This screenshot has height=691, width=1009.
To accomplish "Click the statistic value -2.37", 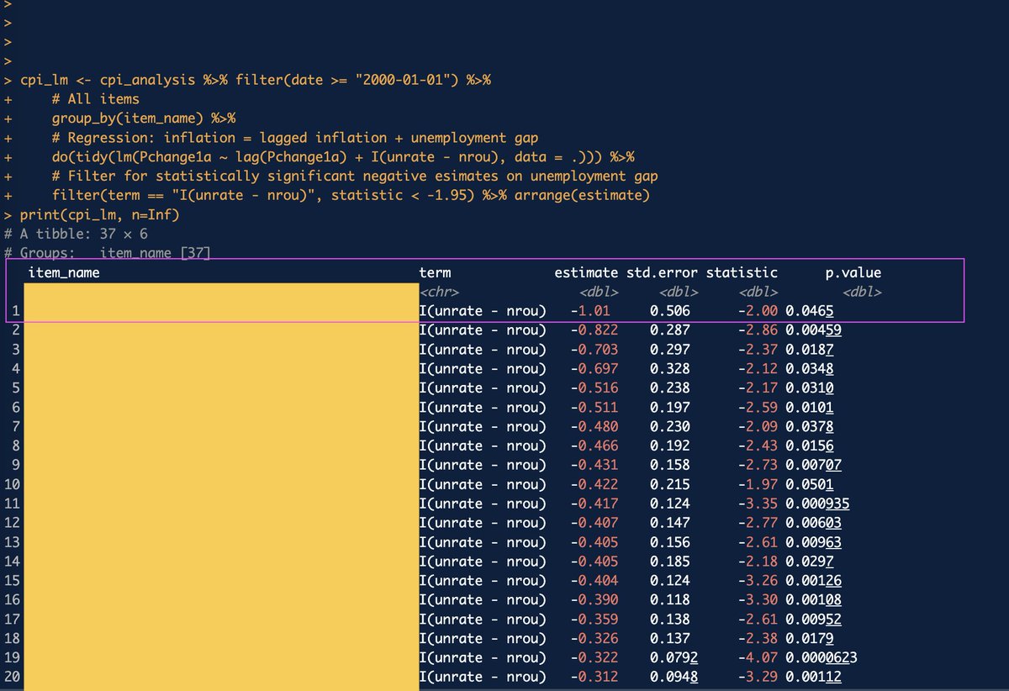I will 758,350.
